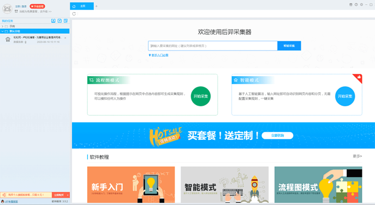Click the refresh page icon

pos(74,14)
